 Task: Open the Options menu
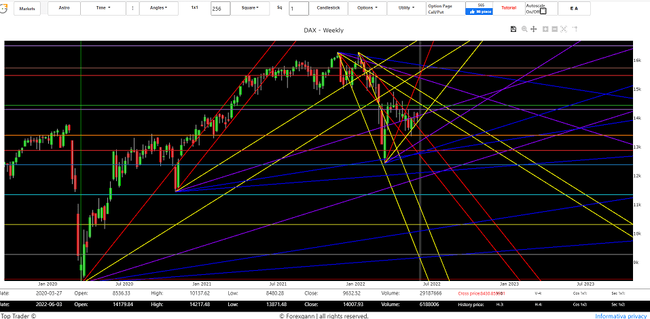[x=367, y=8]
